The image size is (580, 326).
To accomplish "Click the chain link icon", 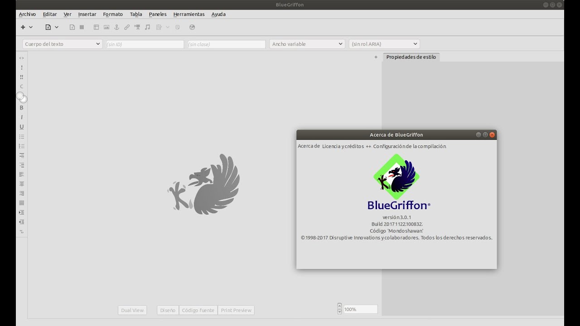I will (x=127, y=27).
